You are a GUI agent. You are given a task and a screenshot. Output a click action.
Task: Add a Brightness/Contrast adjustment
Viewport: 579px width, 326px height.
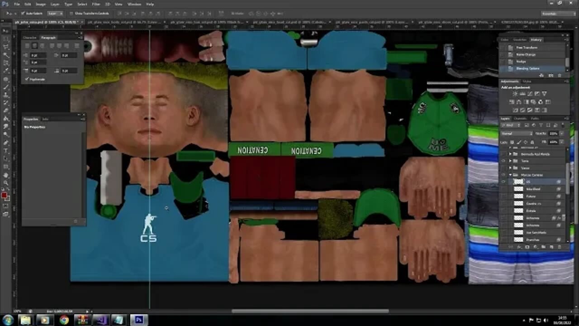tap(515, 94)
